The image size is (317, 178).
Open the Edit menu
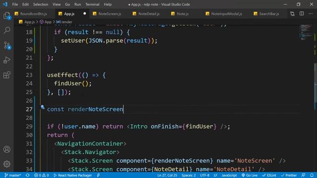click(25, 4)
